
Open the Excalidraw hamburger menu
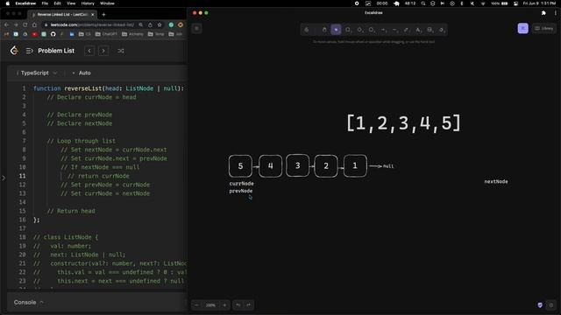pyautogui.click(x=196, y=29)
